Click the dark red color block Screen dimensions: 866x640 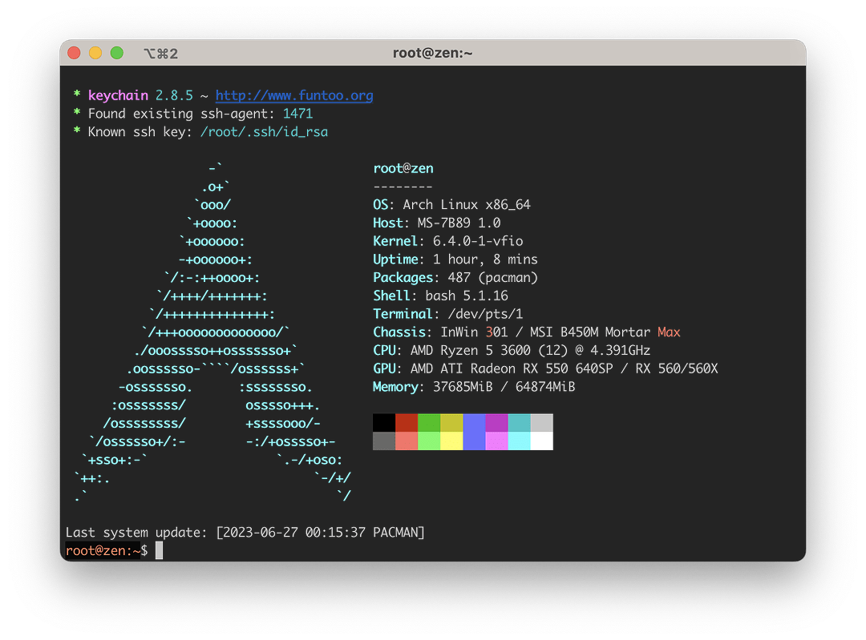[407, 423]
